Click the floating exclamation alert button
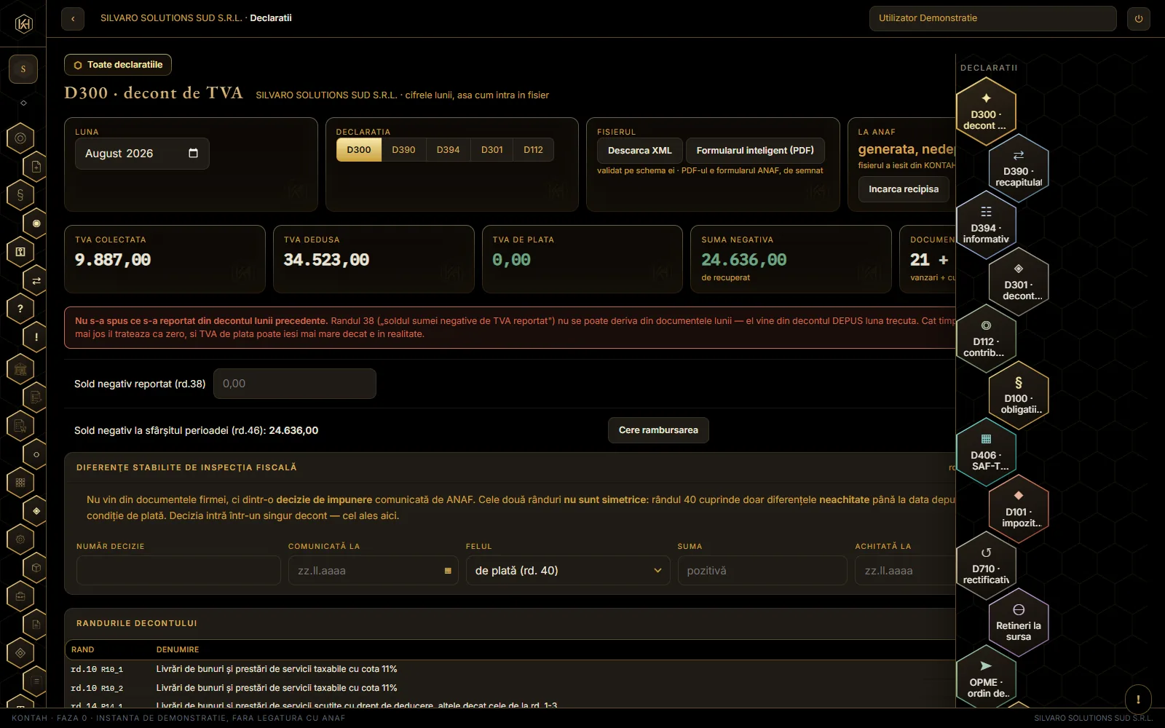Screen dimensions: 1165x728 1138,699
